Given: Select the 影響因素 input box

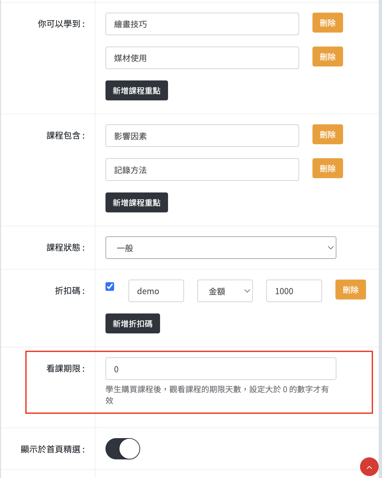Looking at the screenshot, I should [202, 136].
